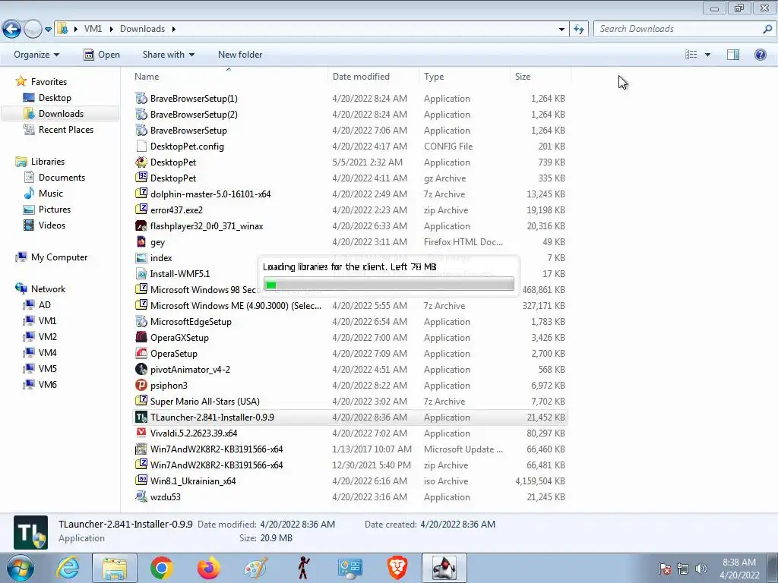The width and height of the screenshot is (778, 583).
Task: Open the view options dropdown arrow
Action: [x=707, y=55]
